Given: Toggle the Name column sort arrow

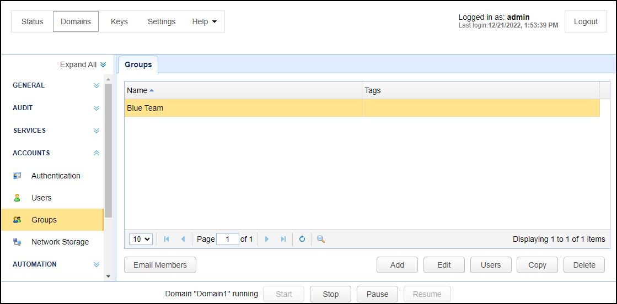Looking at the screenshot, I should click(152, 90).
